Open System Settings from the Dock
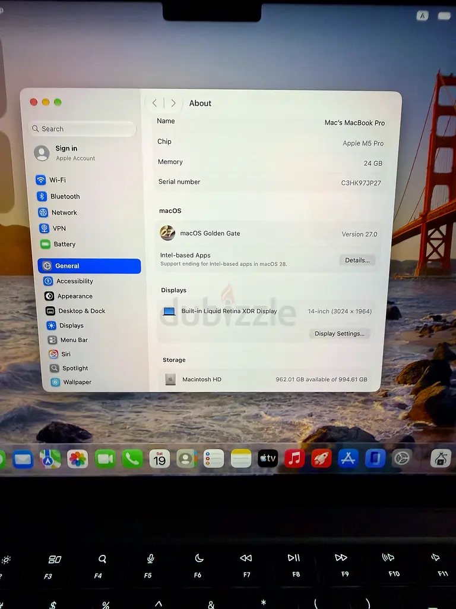The width and height of the screenshot is (456, 609). tap(402, 459)
